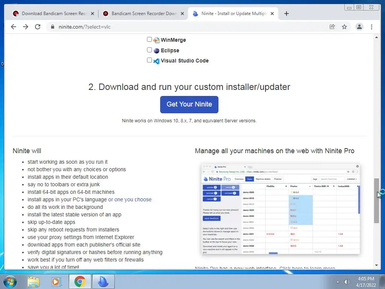This screenshot has height=289, width=385.
Task: Tick the Visual Studio Code checkbox
Action: pyautogui.click(x=149, y=60)
